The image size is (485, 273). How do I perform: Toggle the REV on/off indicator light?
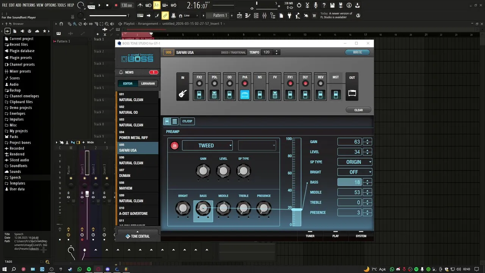click(321, 83)
